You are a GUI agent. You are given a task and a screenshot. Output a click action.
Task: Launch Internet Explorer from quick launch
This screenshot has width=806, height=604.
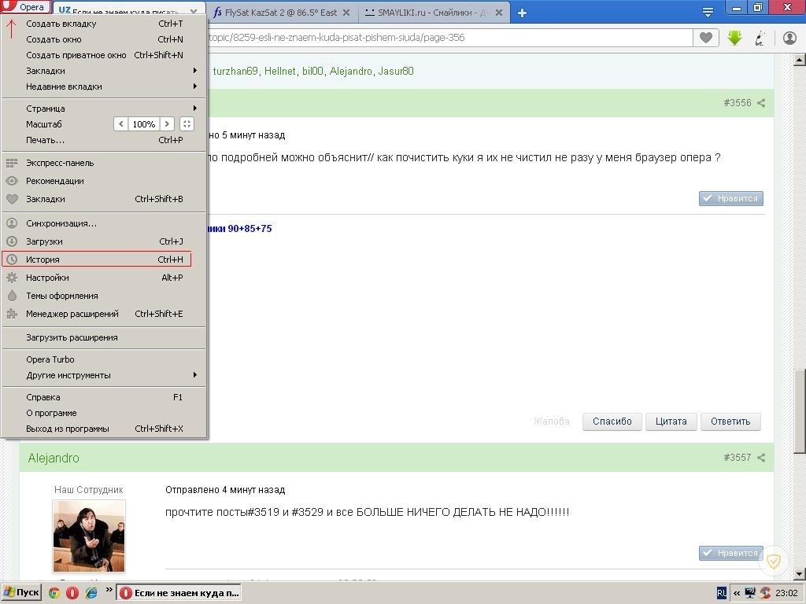click(x=91, y=593)
